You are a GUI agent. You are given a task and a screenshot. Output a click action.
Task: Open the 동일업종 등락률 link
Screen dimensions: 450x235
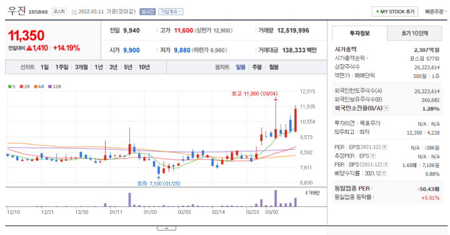click(354, 197)
